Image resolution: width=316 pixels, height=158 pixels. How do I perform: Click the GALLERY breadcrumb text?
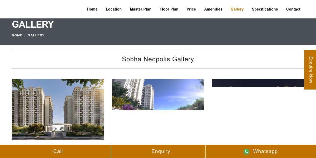pos(36,35)
